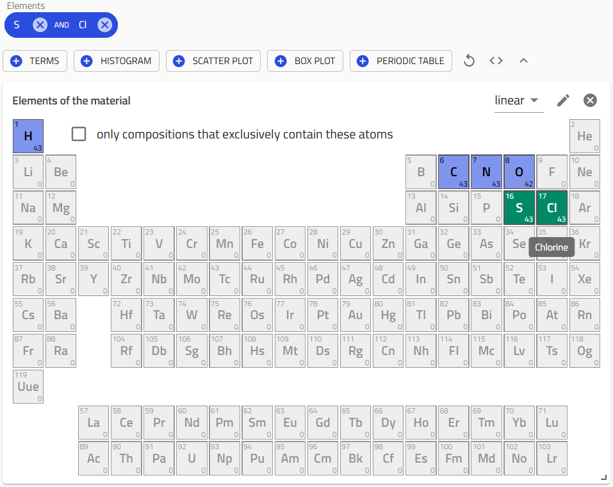
Task: Click the Elements of the material title
Action: [72, 101]
